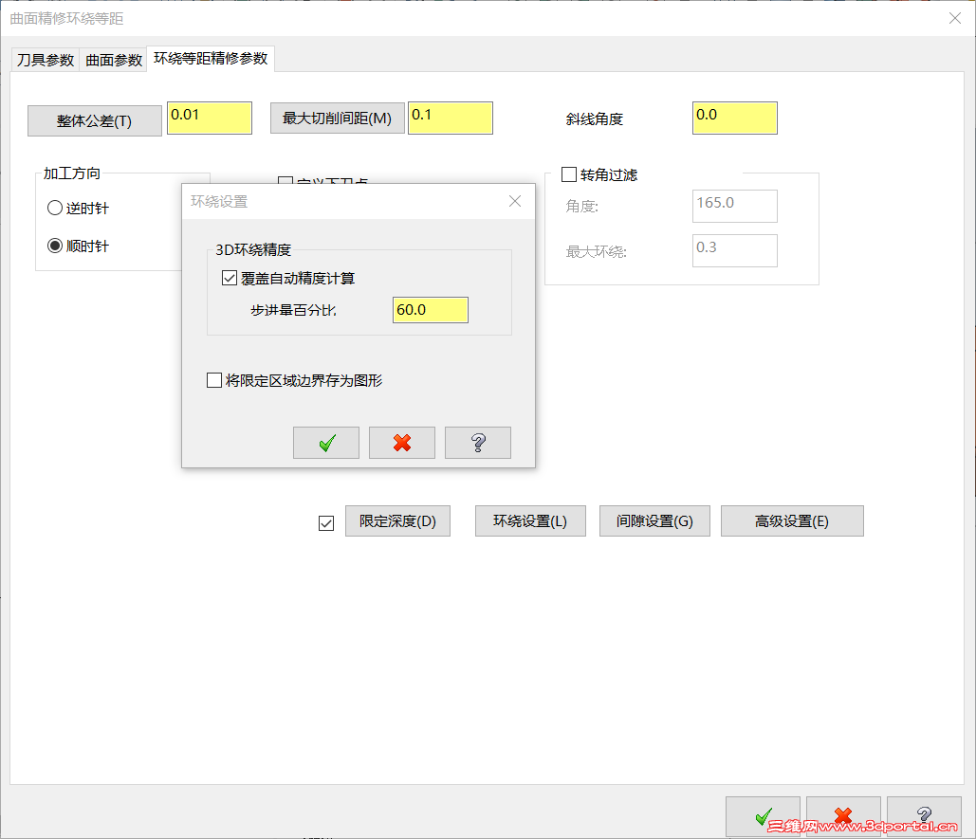The width and height of the screenshot is (976, 839).
Task: Open help via question mark in 环绕设置
Action: [477, 442]
